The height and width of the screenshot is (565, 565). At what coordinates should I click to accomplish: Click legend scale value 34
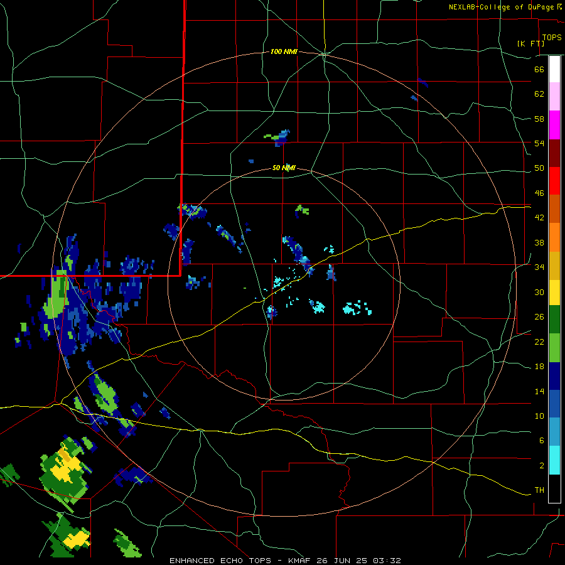539,267
